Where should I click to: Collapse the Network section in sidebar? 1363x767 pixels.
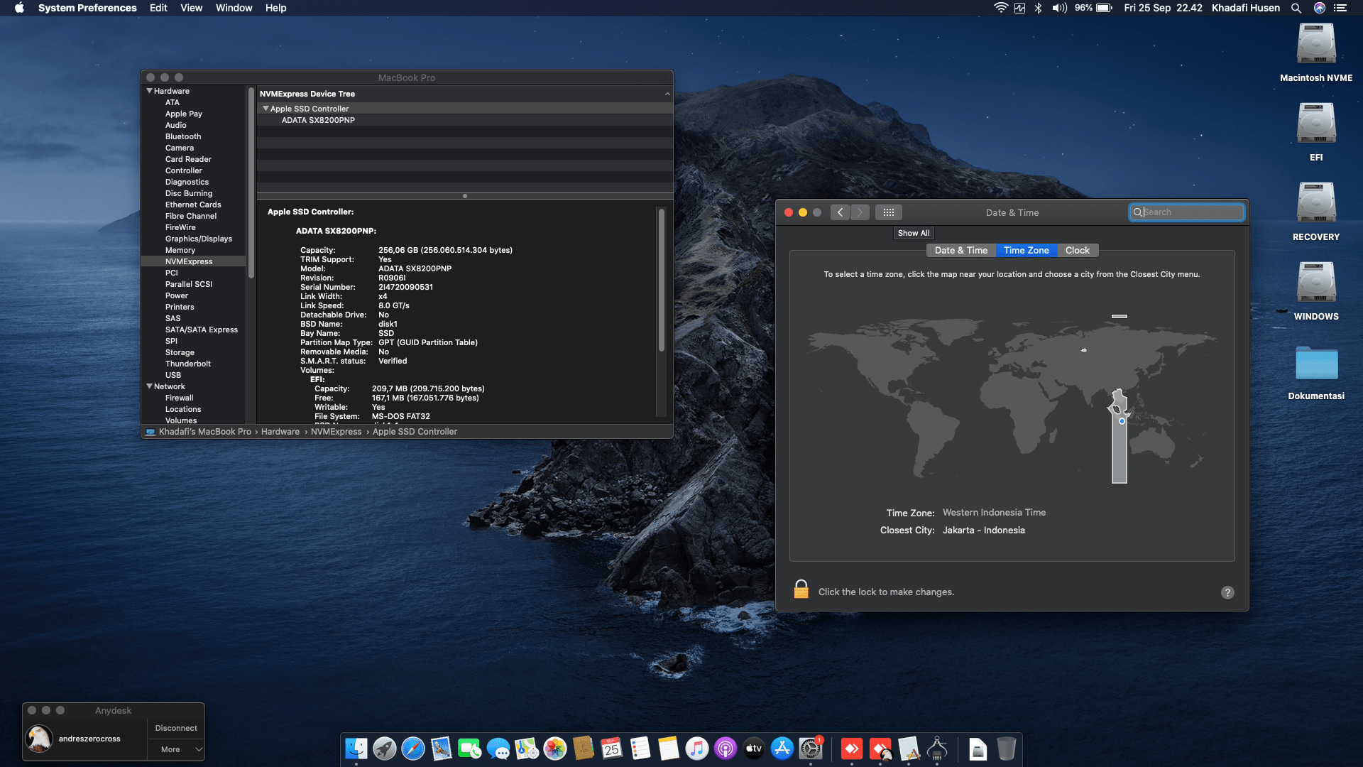point(150,386)
